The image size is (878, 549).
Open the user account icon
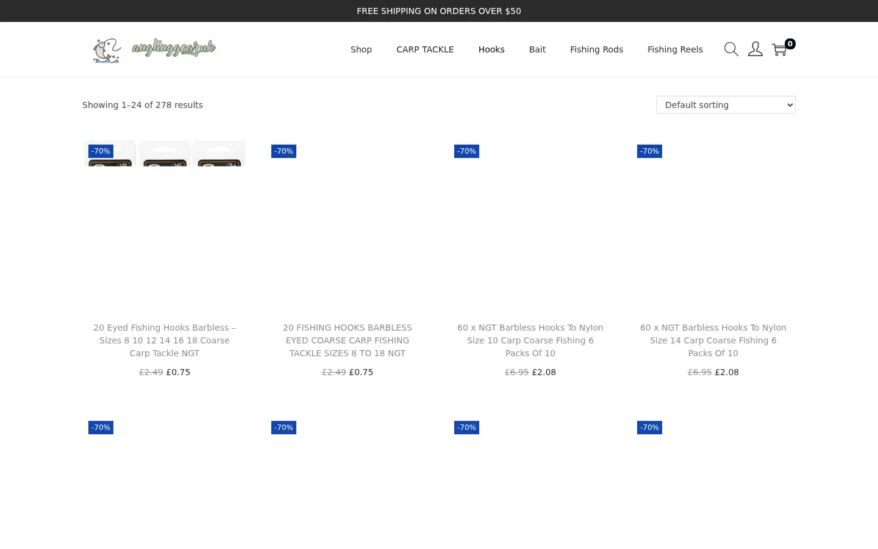coord(755,49)
